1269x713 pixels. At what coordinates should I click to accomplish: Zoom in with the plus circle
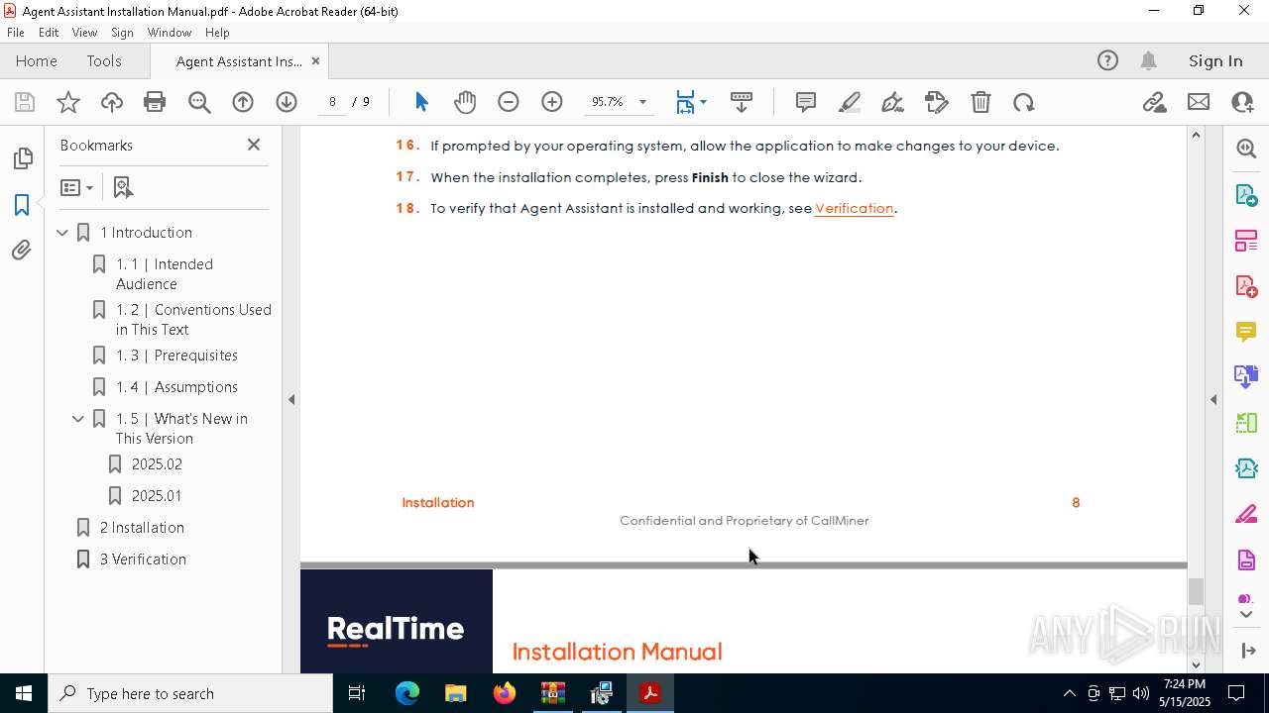(x=552, y=102)
